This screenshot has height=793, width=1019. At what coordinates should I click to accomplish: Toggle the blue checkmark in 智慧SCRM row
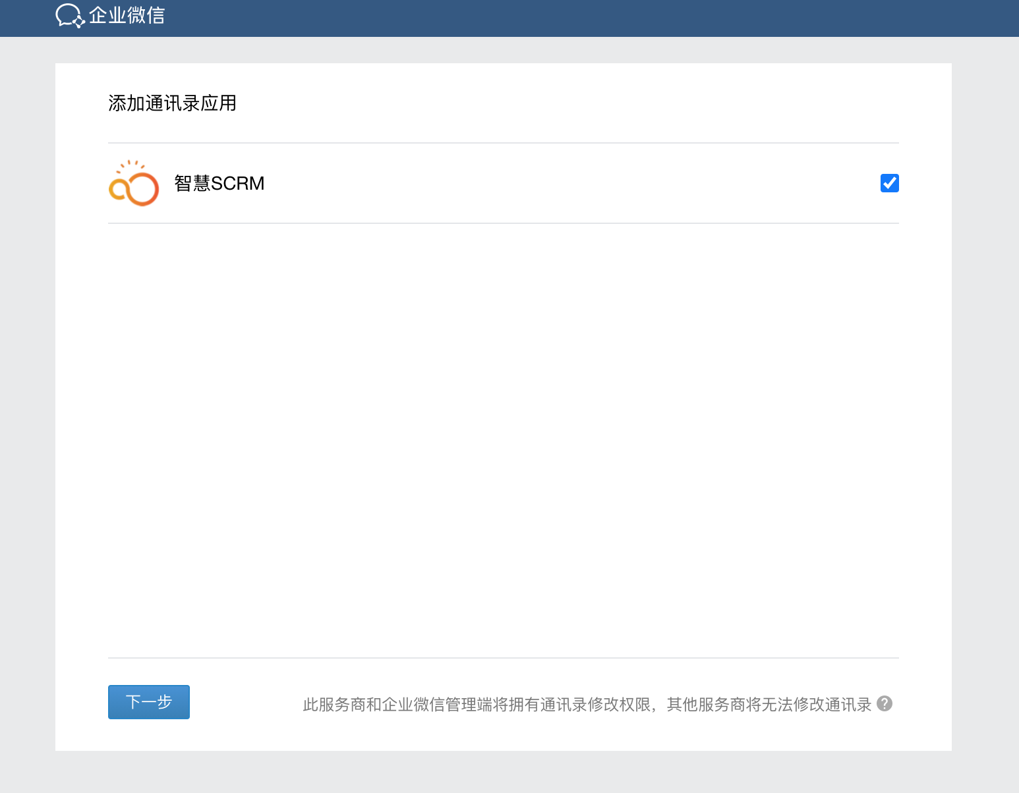click(x=889, y=183)
